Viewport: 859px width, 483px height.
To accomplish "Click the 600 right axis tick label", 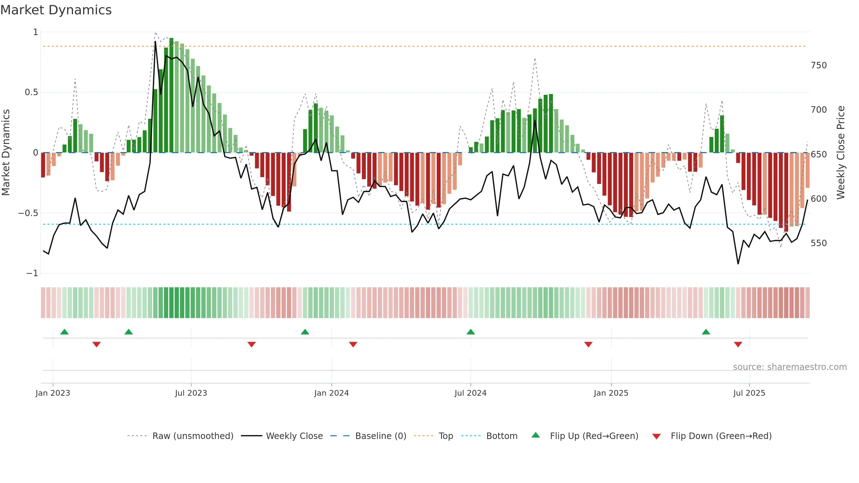I will pyautogui.click(x=819, y=199).
